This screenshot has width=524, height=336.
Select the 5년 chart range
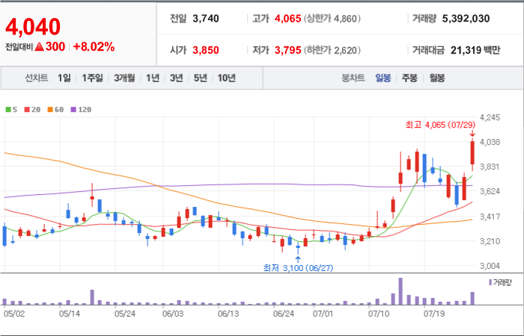(x=200, y=78)
